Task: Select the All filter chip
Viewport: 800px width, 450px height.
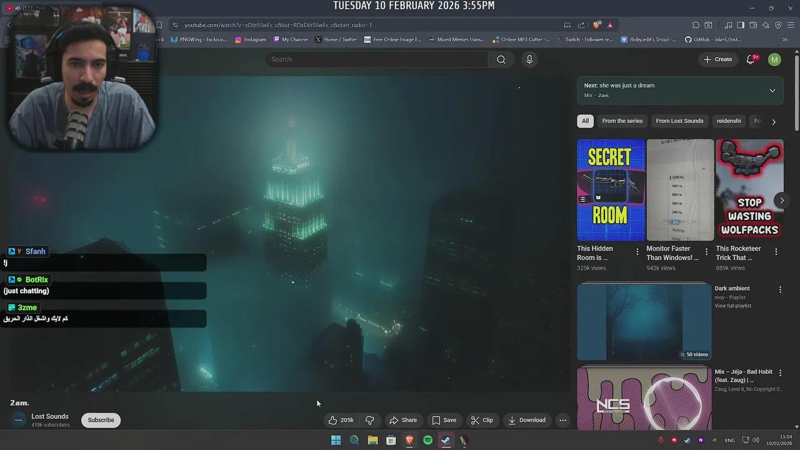Action: [x=585, y=121]
